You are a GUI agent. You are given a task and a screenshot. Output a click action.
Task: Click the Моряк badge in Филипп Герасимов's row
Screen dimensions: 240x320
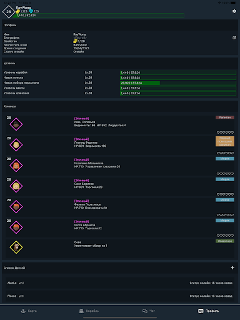pyautogui.click(x=225, y=200)
